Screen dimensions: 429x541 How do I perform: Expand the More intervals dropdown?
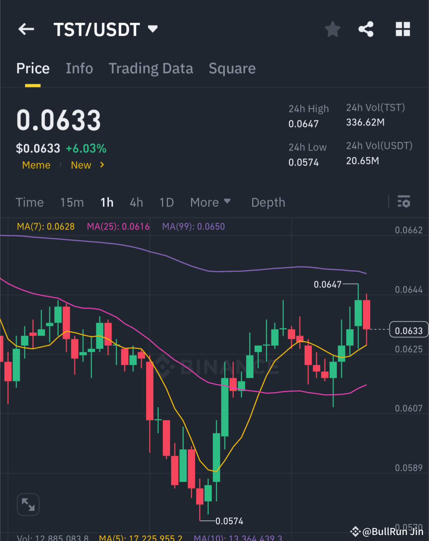210,202
